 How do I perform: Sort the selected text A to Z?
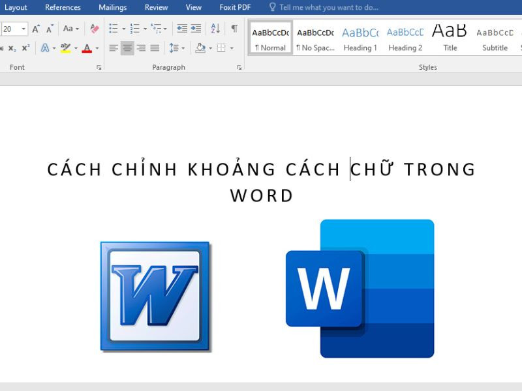pos(215,29)
